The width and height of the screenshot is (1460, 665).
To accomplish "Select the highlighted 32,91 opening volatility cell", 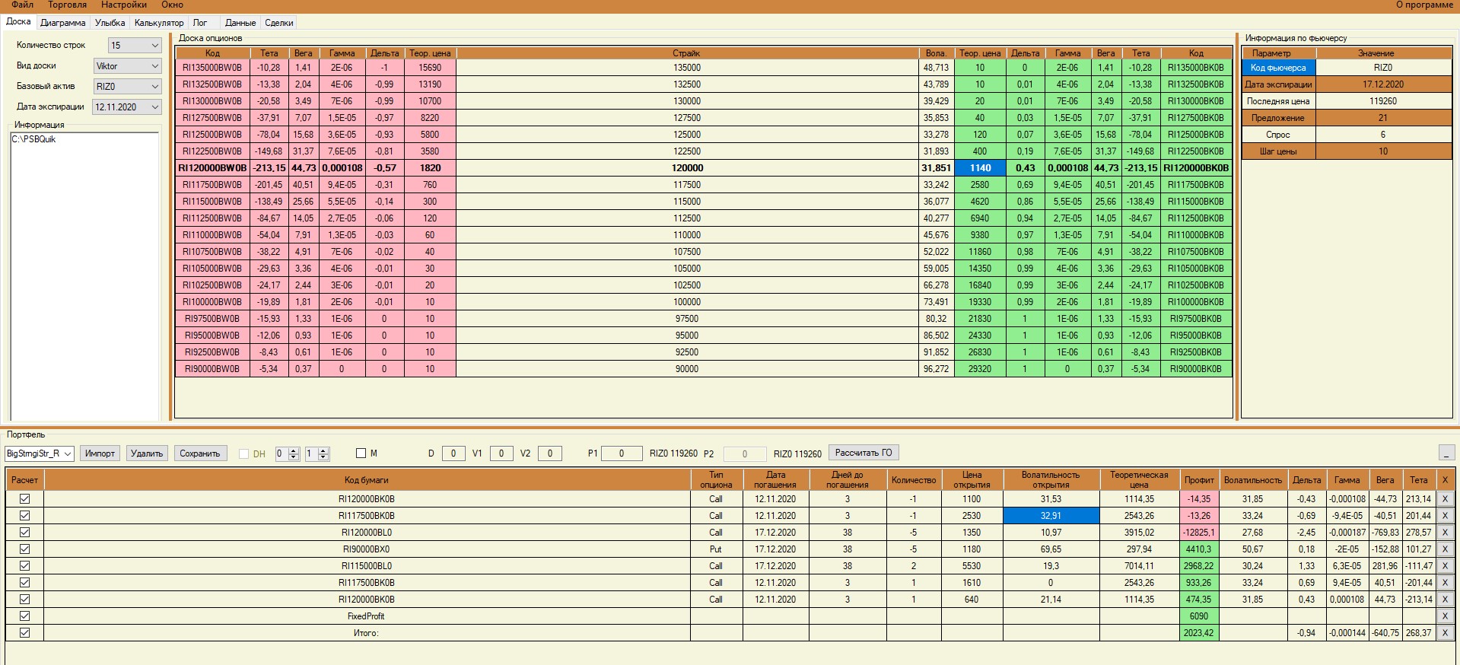I will click(x=1051, y=516).
